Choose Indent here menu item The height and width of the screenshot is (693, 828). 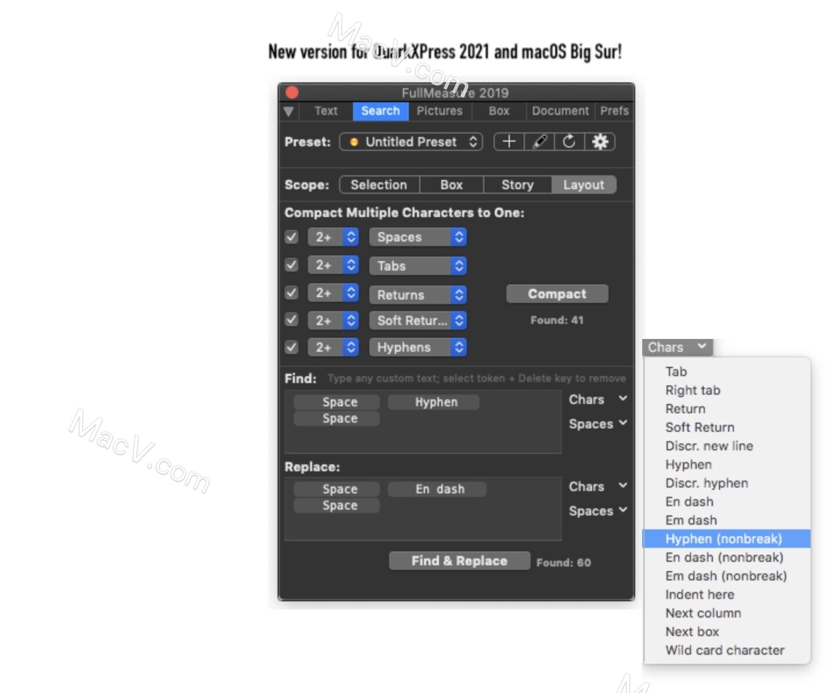[x=726, y=594]
